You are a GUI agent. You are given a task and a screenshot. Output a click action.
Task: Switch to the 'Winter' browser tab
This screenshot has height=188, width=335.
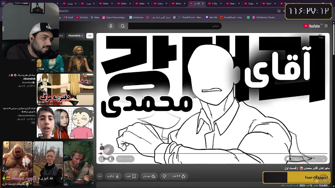179,4
